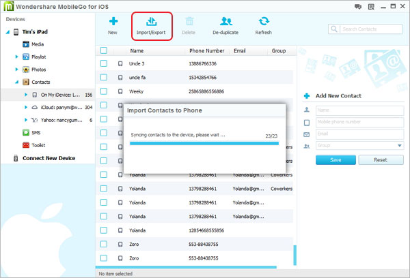This screenshot has width=410, height=278.
Task: Open the Photos sunflower icon
Action: [26, 69]
